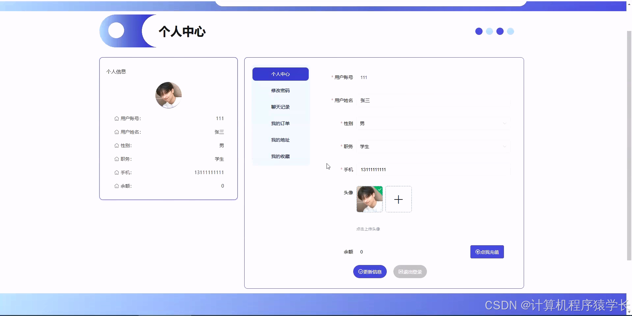The width and height of the screenshot is (632, 316).
Task: Click the check icon on 更新信息 button
Action: pyautogui.click(x=360, y=272)
